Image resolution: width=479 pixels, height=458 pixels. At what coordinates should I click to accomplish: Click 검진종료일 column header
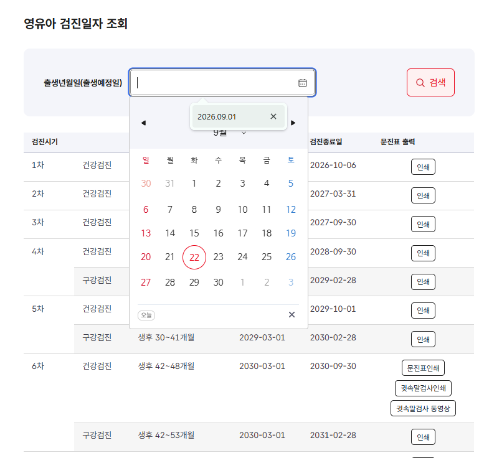pos(326,142)
